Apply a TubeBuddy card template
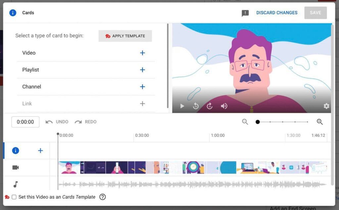339x210 pixels. tap(125, 36)
